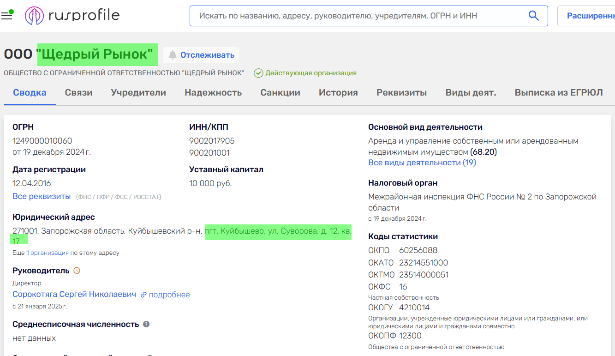Viewport: 615px width, 356px height.
Task: Open the hamburger menu icon
Action: (6, 16)
